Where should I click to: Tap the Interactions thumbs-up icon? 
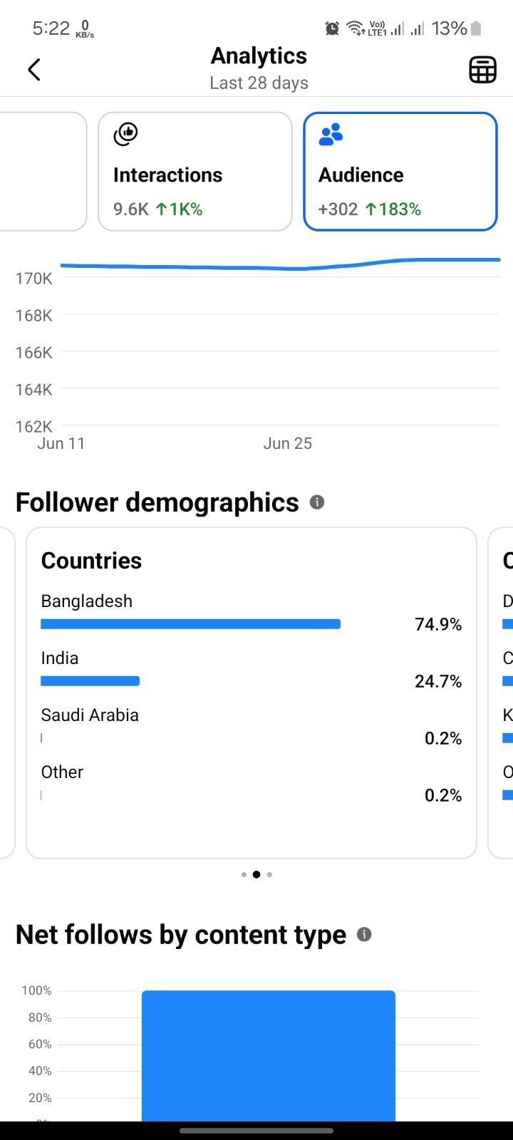(125, 134)
